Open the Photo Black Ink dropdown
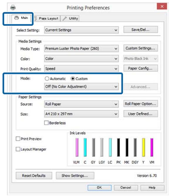The width and height of the screenshot is (169, 196). pos(141,59)
